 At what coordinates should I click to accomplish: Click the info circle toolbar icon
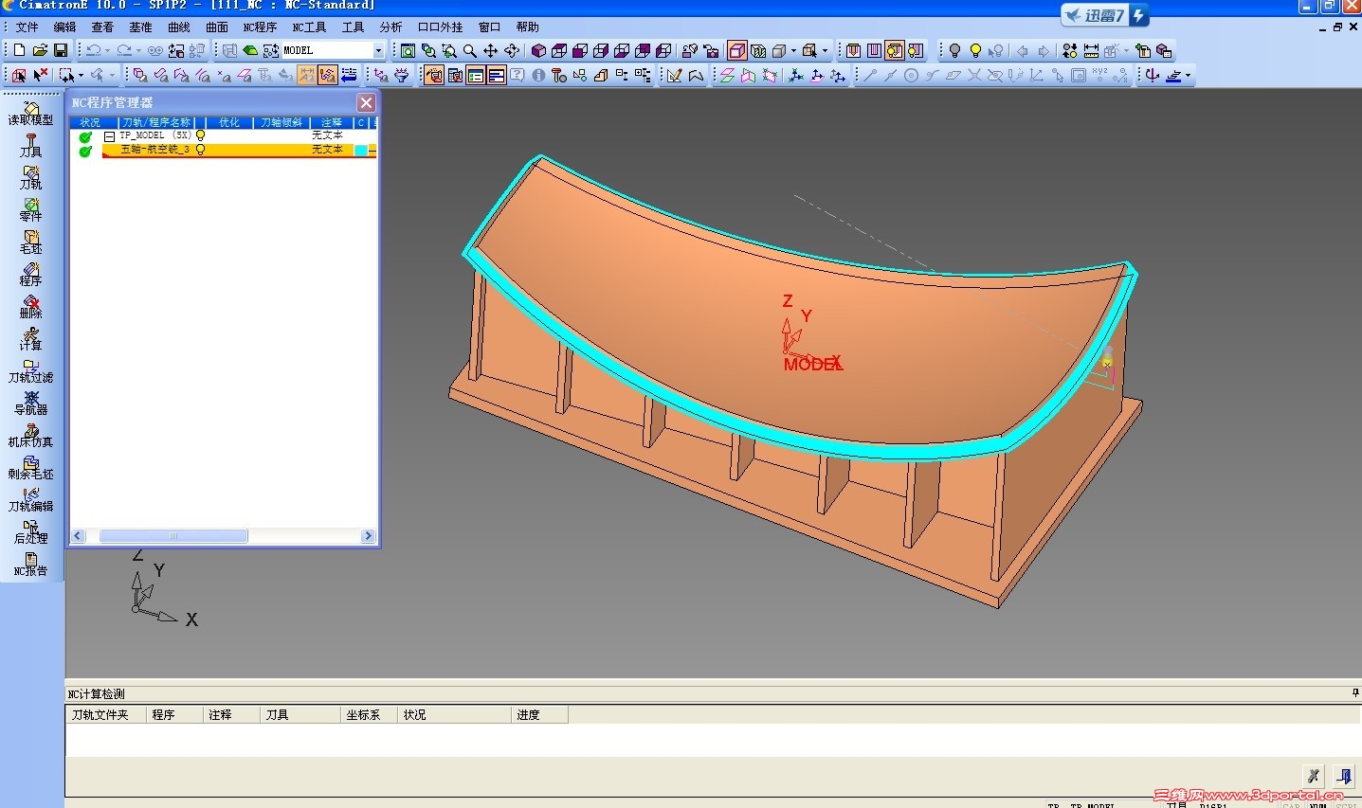coord(538,75)
